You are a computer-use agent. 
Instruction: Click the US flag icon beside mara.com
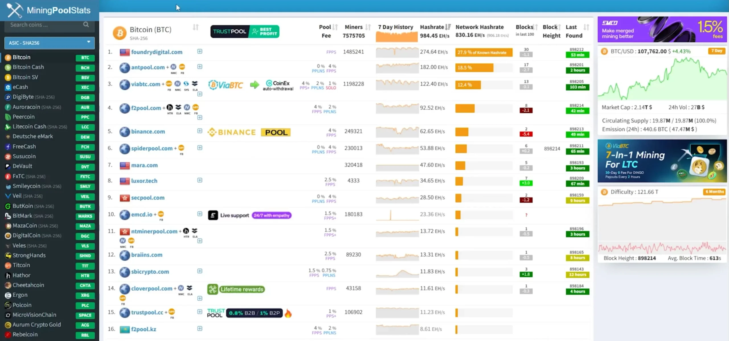click(x=125, y=165)
